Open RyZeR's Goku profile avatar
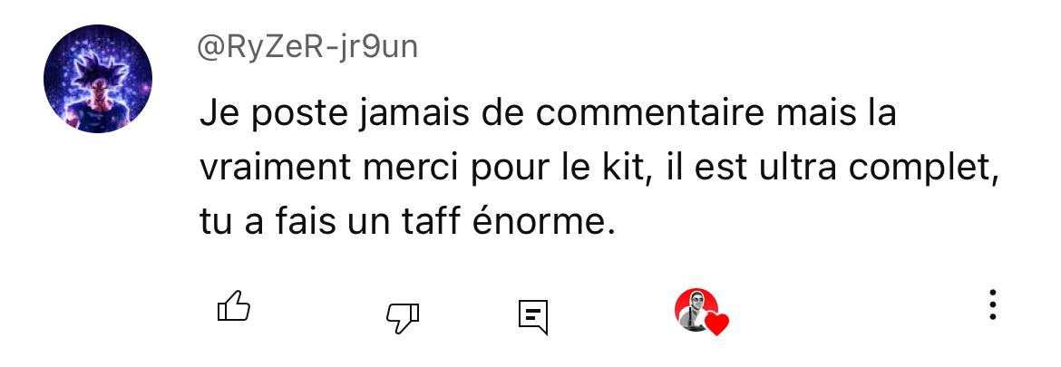 98,79
